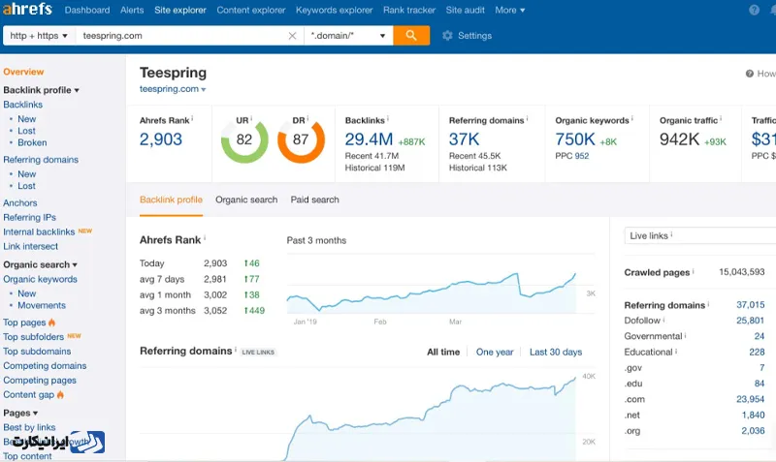Viewport: 776px width, 462px height.
Task: Go to Keywords explorer
Action: [334, 10]
